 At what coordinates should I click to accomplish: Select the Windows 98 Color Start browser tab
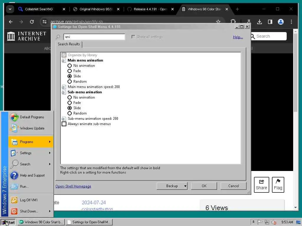(x=205, y=9)
